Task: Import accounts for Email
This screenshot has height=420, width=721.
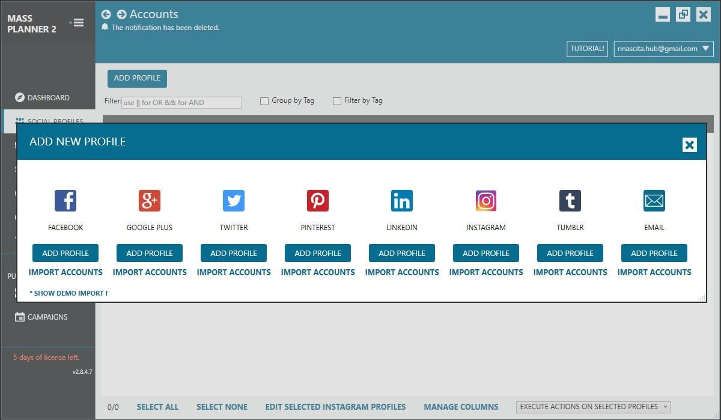Action: click(x=654, y=272)
